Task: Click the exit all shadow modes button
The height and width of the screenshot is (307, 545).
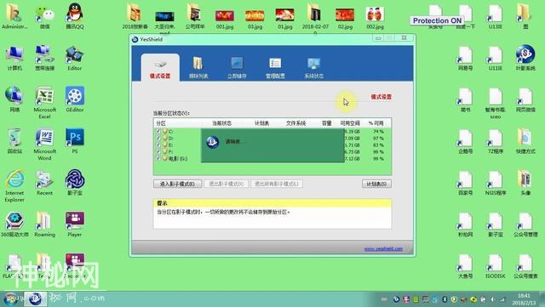Action: click(x=277, y=184)
